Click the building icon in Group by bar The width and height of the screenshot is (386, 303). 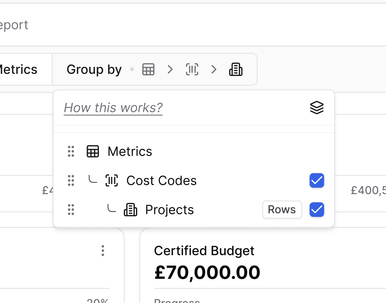(236, 69)
